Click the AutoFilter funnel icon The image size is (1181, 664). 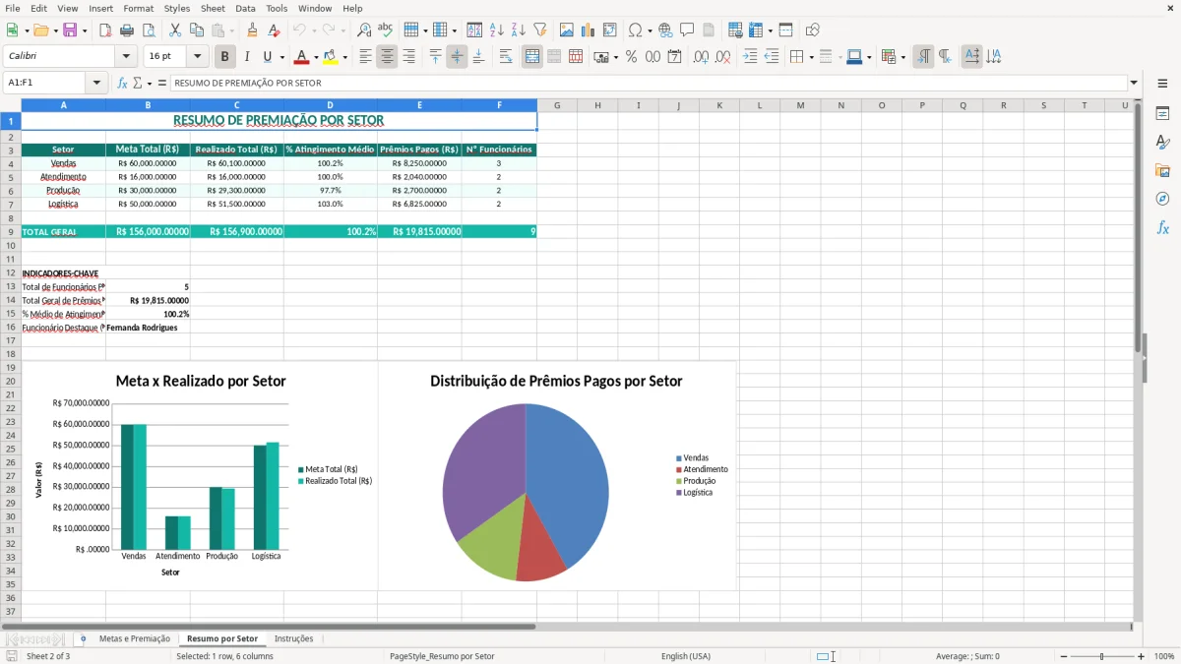[x=540, y=30]
